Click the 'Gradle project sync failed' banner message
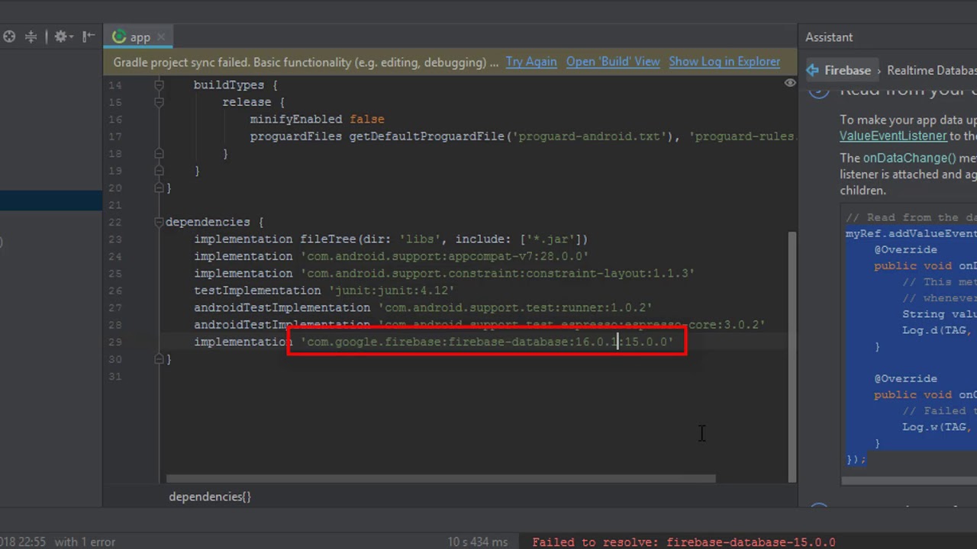 tap(305, 62)
